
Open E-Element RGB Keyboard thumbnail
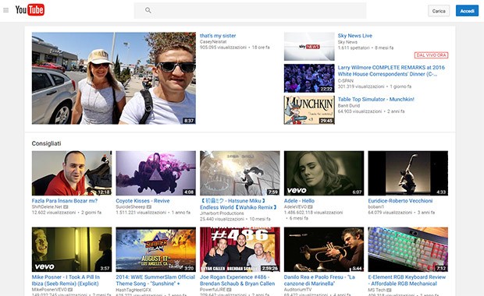click(x=407, y=249)
